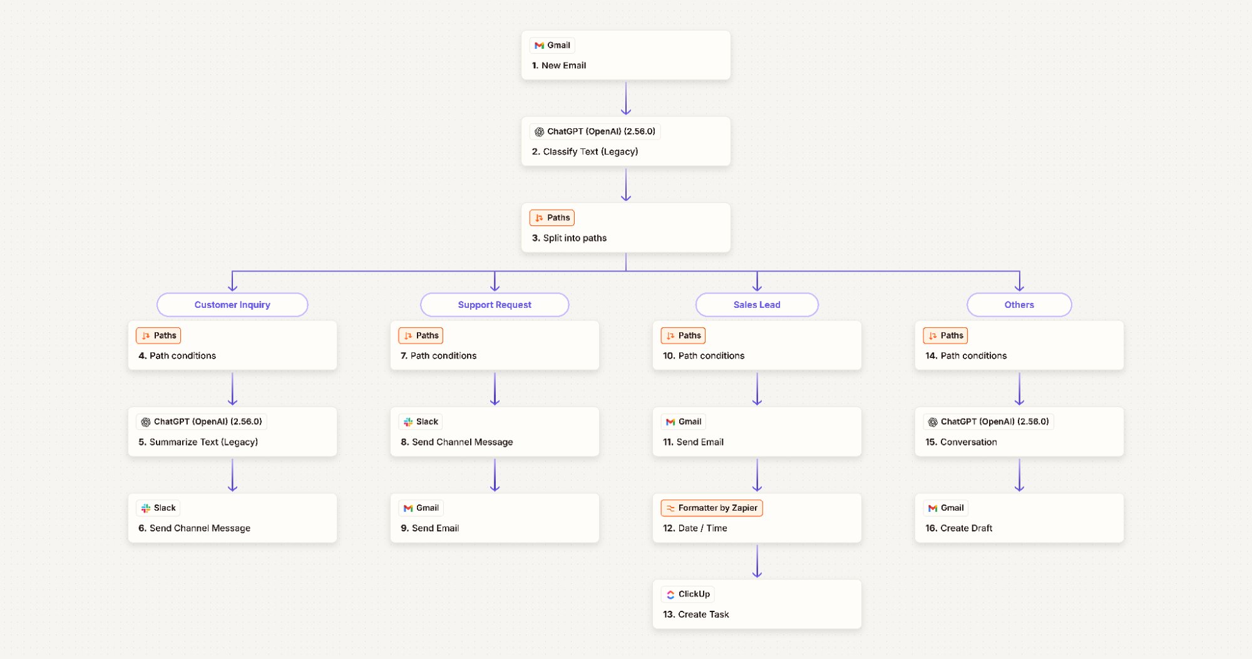Image resolution: width=1252 pixels, height=659 pixels.
Task: Click the Gmail icon on the New Email trigger
Action: click(x=540, y=45)
